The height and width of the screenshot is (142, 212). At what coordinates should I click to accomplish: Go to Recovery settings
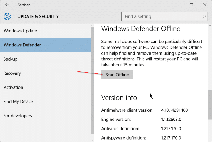coord(45,73)
